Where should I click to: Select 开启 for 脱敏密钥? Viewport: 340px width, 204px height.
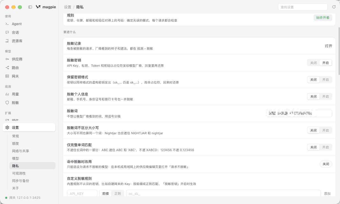point(326,63)
